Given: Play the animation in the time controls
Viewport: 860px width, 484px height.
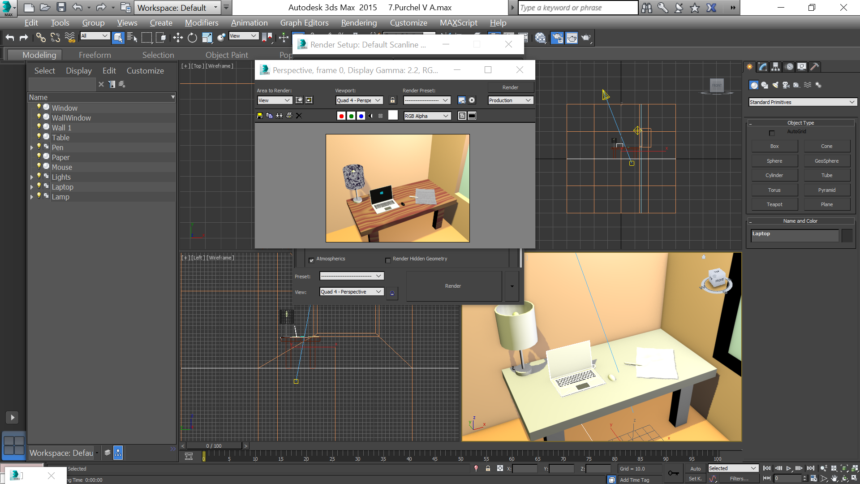Looking at the screenshot, I should (x=789, y=468).
